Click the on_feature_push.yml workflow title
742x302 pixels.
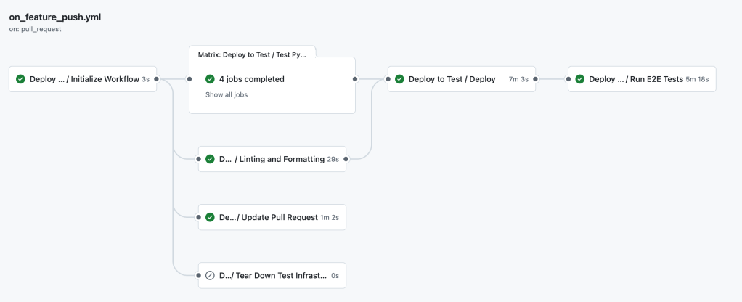[54, 16]
